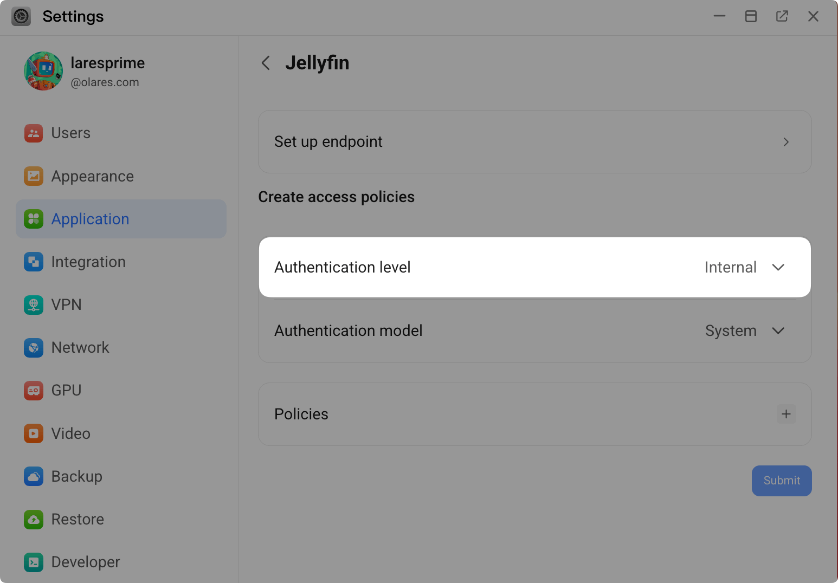Image resolution: width=838 pixels, height=583 pixels.
Task: Go back using the arrow beside Jellyfin
Action: pos(265,63)
